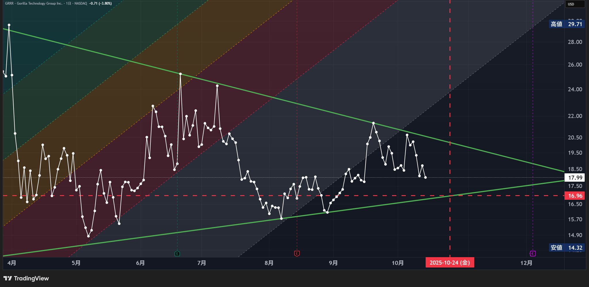
Task: Click the purple earnings E marker near December
Action: pos(532,253)
